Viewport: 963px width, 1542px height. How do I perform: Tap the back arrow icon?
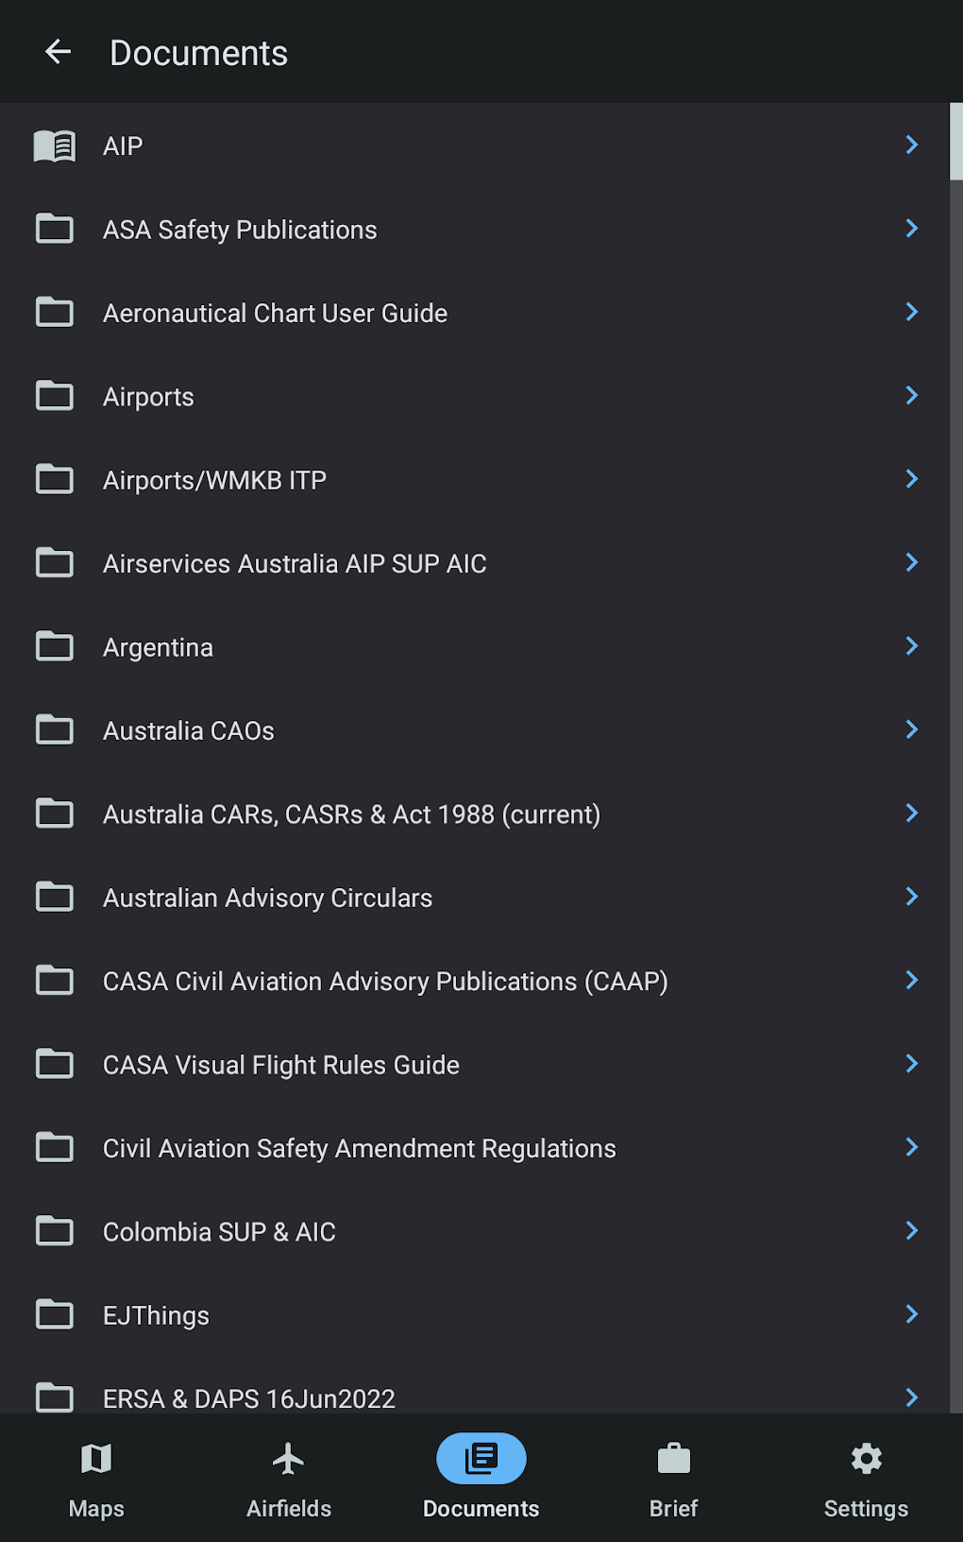[59, 52]
